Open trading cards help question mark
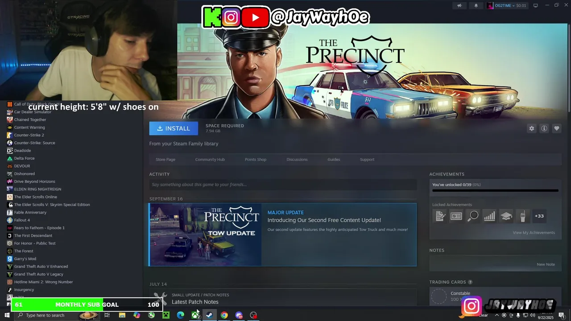This screenshot has height=321, width=571. 470,282
